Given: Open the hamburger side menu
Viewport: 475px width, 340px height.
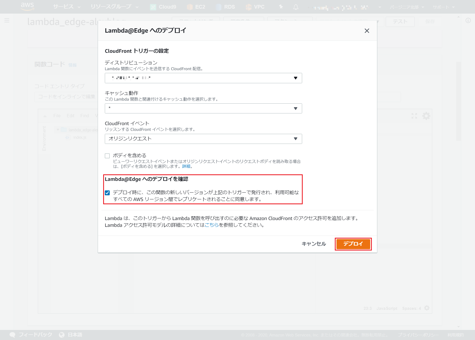Looking at the screenshot, I should tap(7, 20).
